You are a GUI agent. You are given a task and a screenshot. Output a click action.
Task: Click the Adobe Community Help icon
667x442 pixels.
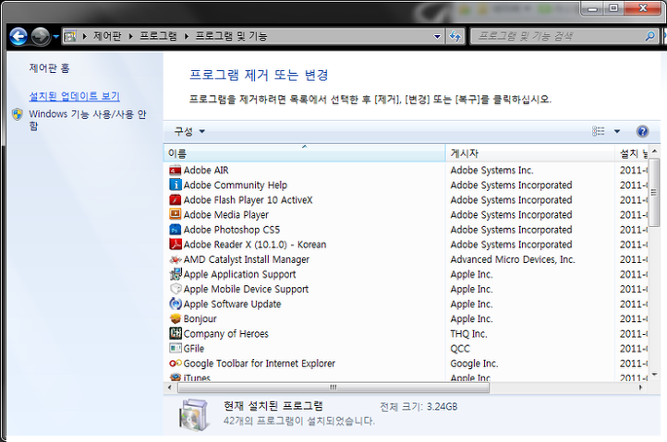coord(175,185)
